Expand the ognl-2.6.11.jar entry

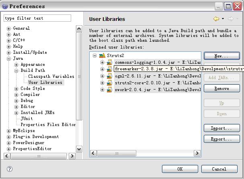[102, 76]
